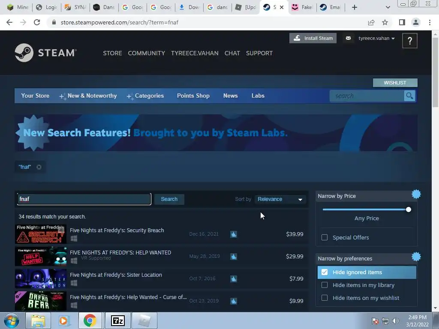Switch to the Fake browser tab

(x=302, y=7)
